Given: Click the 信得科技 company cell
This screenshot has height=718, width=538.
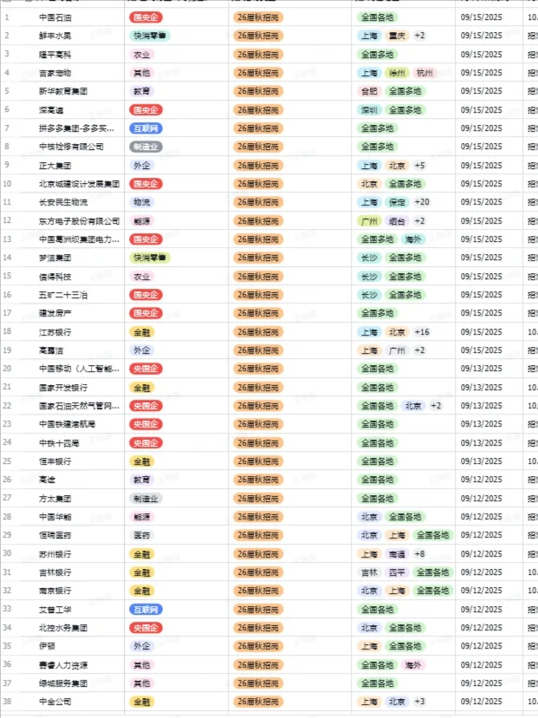Looking at the screenshot, I should [55, 277].
